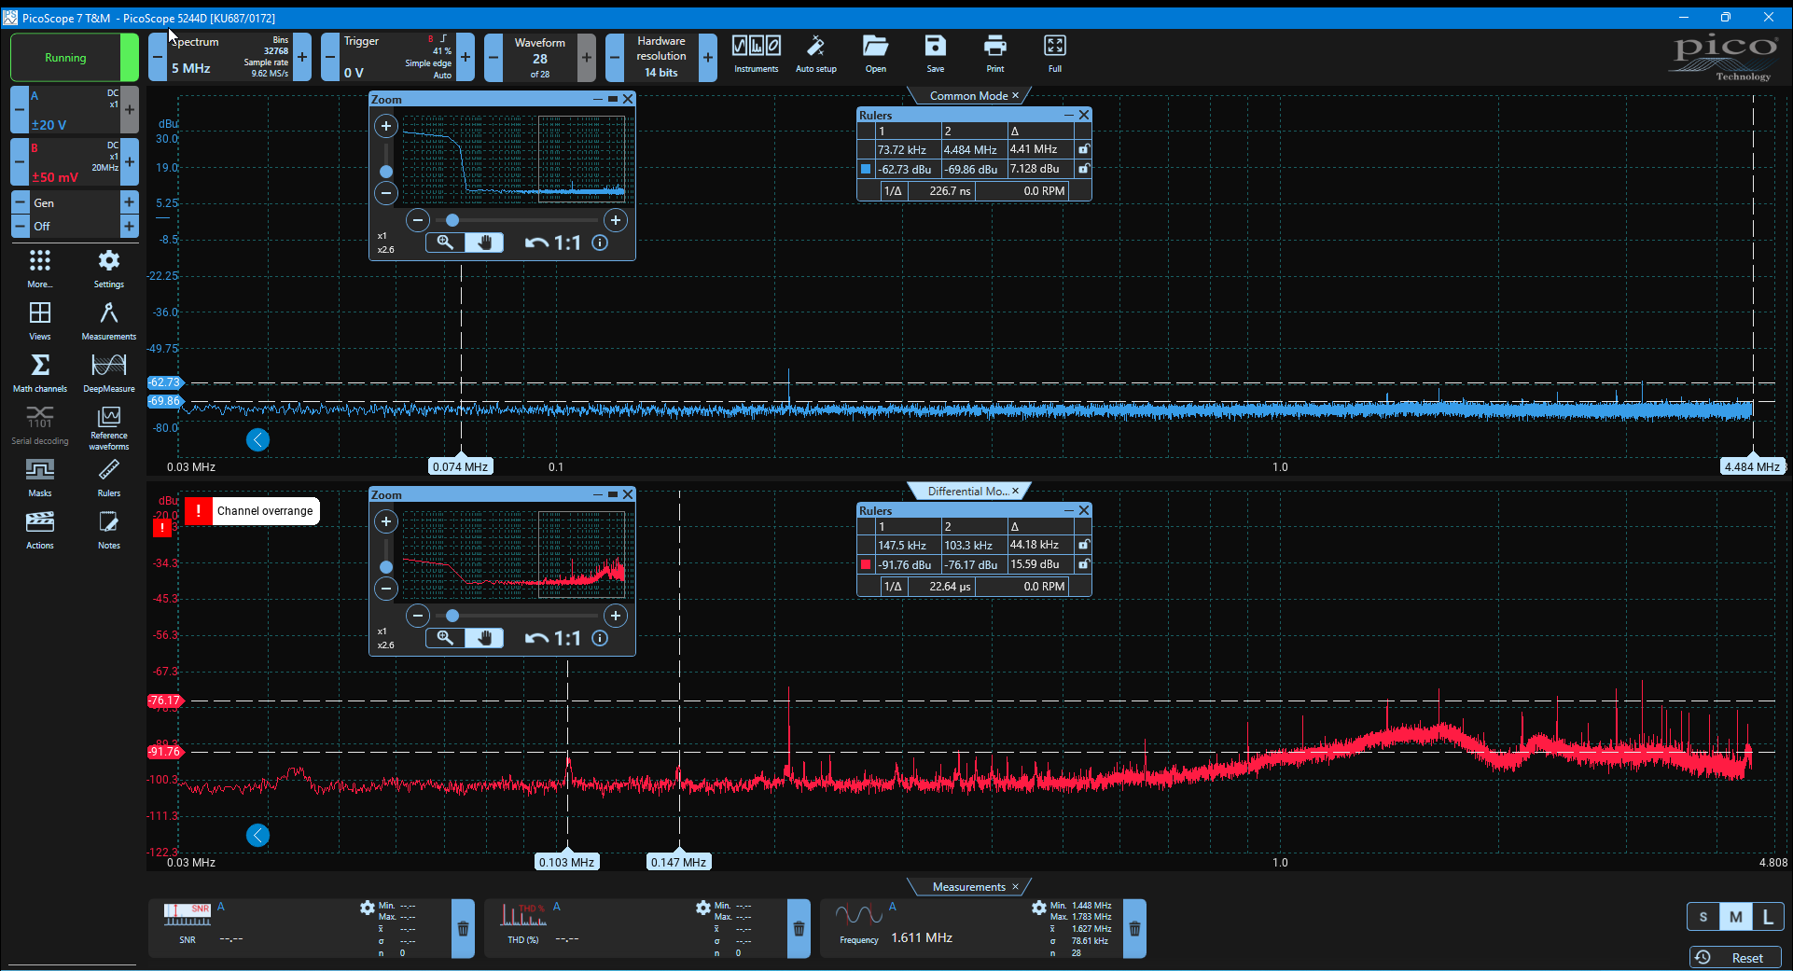Open a saved file

coord(875,55)
